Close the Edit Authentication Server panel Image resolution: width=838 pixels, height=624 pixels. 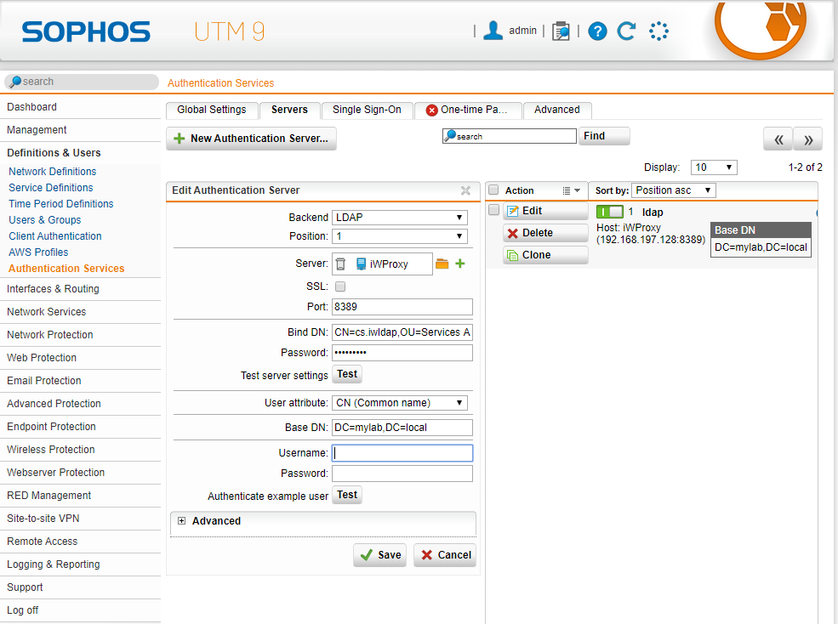pyautogui.click(x=465, y=191)
